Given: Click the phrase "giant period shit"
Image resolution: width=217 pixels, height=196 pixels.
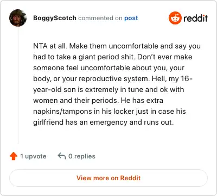Looking at the screenshot, I should click(107, 57).
